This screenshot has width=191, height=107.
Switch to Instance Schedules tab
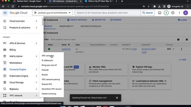pyautogui.click(x=91, y=26)
